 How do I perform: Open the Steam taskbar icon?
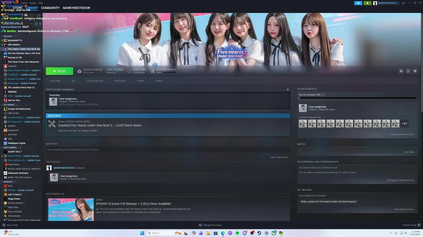[x=259, y=233]
